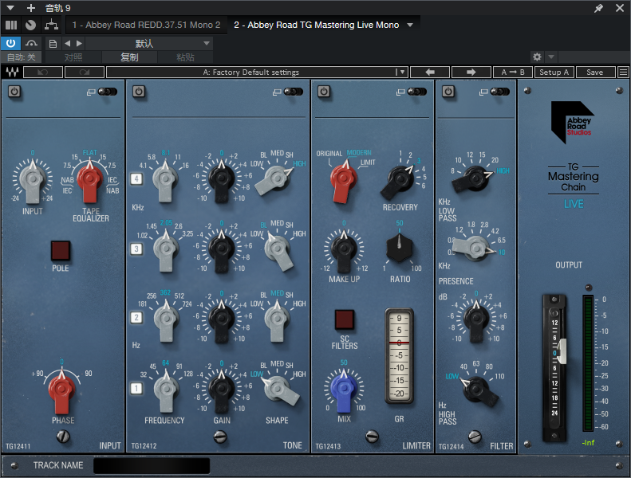Image resolution: width=631 pixels, height=478 pixels.
Task: Click the 复制 copy button
Action: coord(129,57)
